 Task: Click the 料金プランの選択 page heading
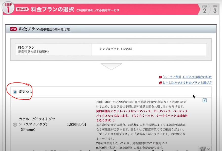tap(52, 10)
